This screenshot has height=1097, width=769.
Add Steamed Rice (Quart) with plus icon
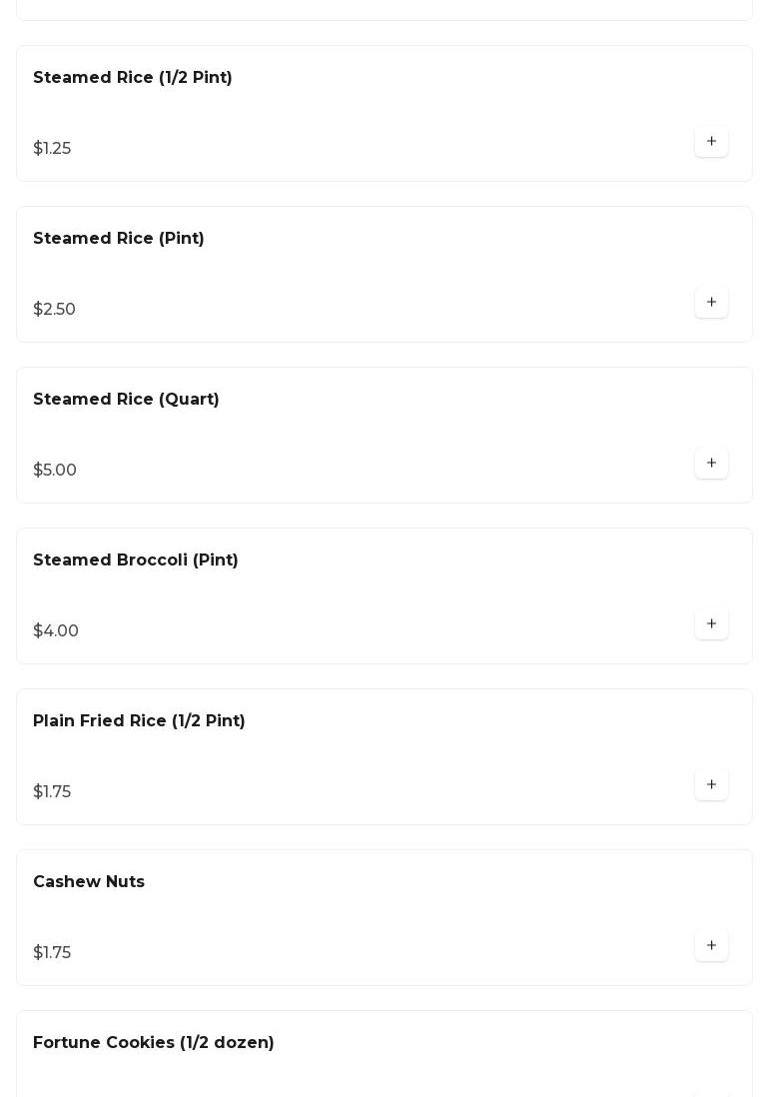[711, 464]
